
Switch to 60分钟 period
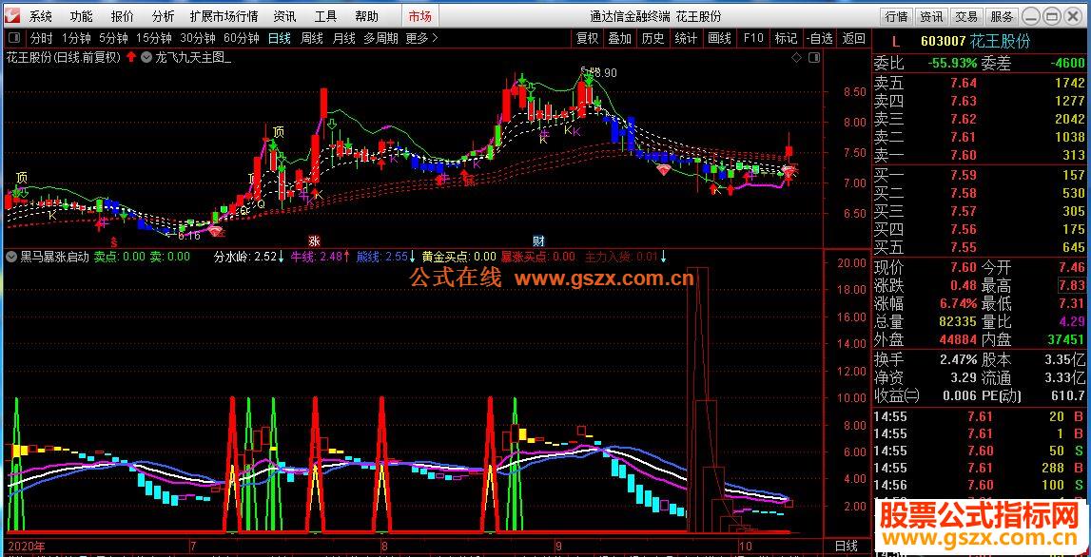click(x=242, y=38)
